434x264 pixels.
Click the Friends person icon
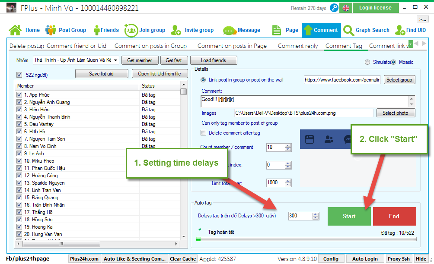point(96,30)
